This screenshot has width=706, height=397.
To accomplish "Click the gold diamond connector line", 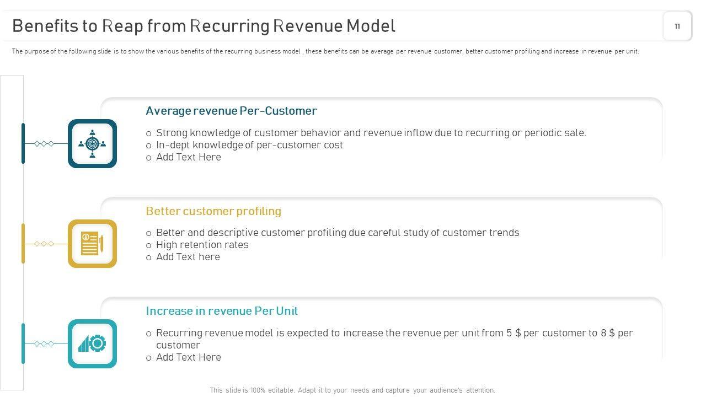I will [x=44, y=244].
